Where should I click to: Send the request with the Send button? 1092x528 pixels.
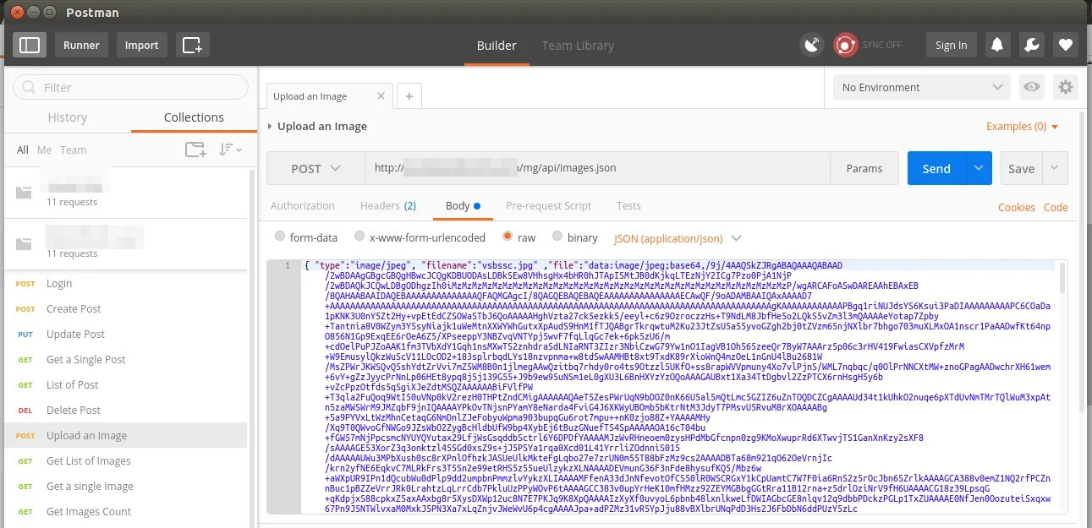[x=936, y=168]
